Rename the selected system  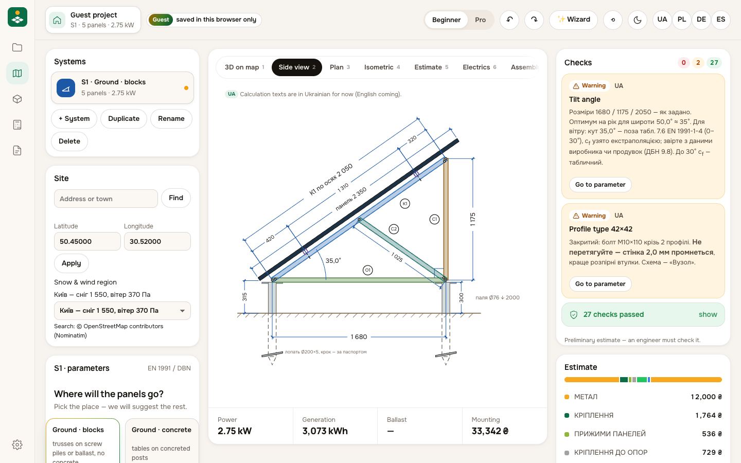pyautogui.click(x=171, y=119)
